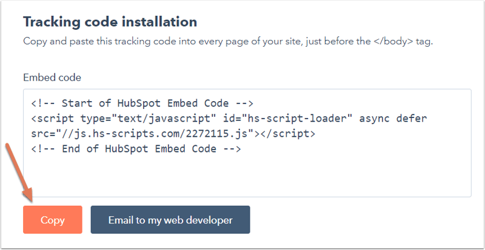Click the Embed code field label
The width and height of the screenshot is (485, 250).
coord(52,77)
